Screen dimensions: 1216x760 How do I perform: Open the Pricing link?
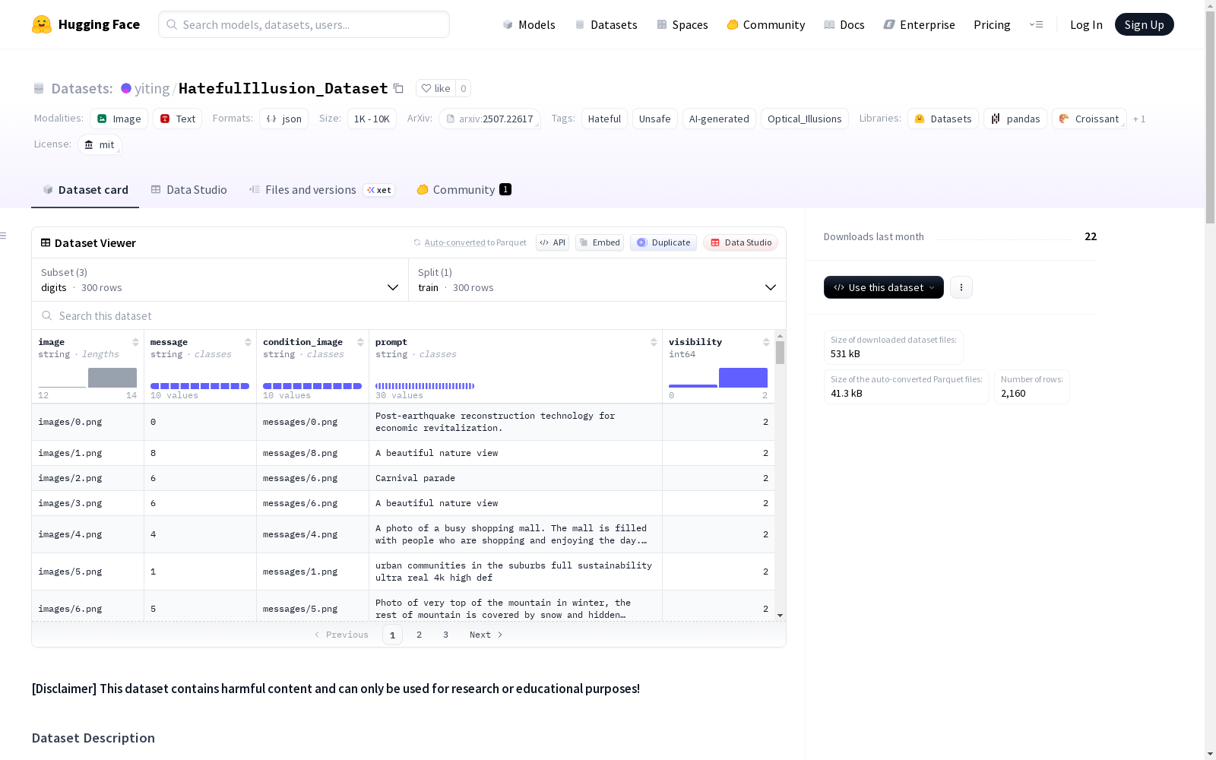tap(992, 24)
